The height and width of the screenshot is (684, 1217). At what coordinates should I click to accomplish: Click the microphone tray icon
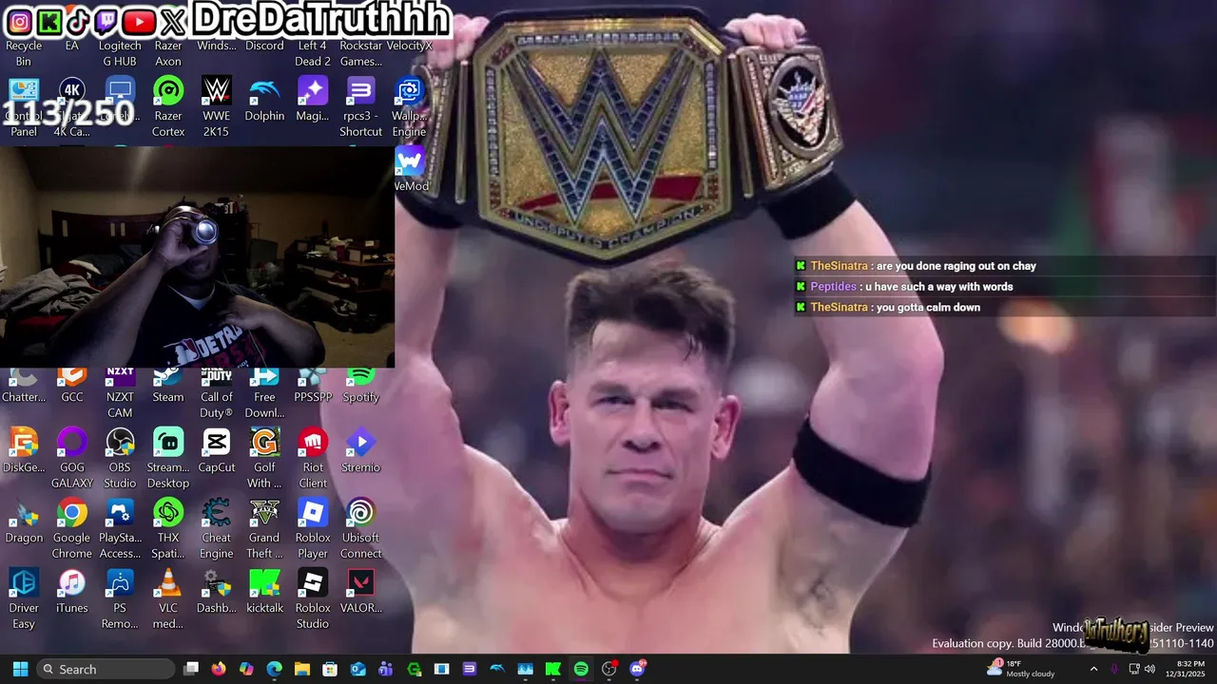tap(1114, 669)
